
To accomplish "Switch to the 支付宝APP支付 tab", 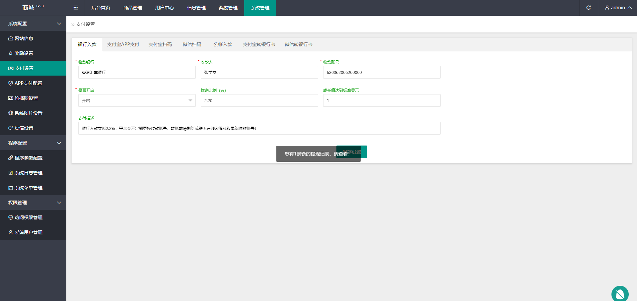I will coord(123,44).
